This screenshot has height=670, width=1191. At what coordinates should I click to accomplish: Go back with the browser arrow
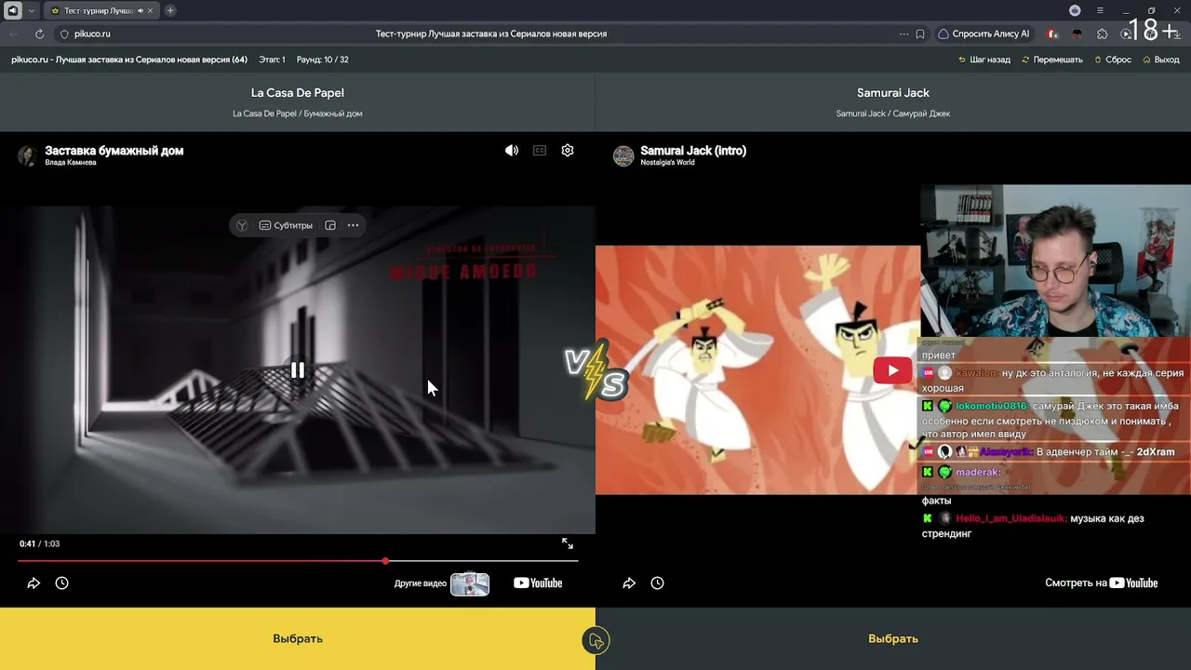click(13, 33)
